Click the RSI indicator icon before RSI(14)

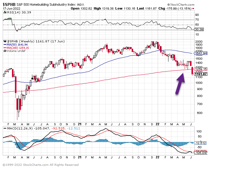coord(5,12)
